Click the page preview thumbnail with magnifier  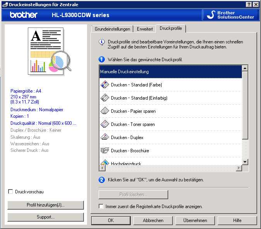tap(49, 52)
